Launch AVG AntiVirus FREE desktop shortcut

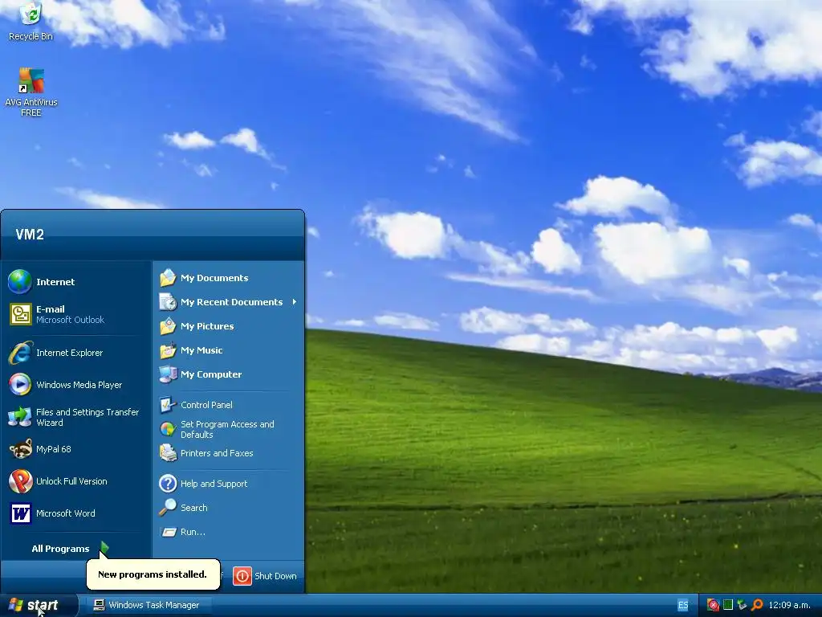click(x=31, y=92)
